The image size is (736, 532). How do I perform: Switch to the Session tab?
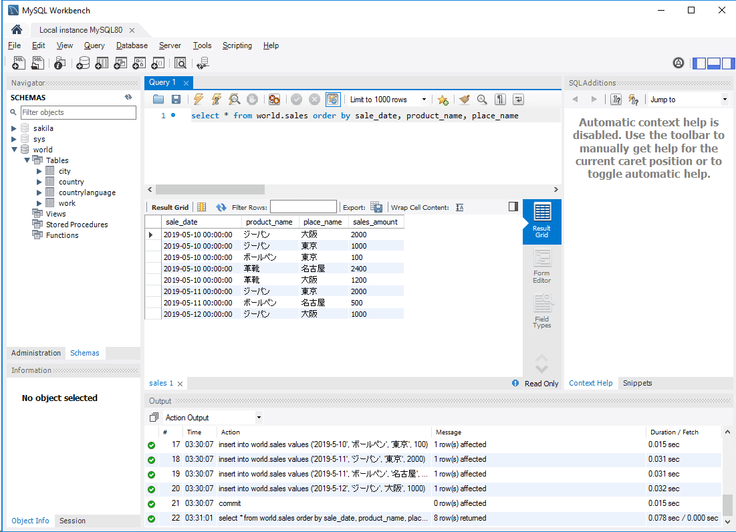[x=73, y=521]
